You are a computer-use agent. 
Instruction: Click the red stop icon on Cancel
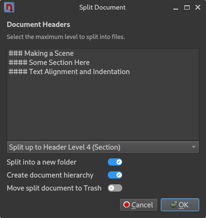[127, 205]
